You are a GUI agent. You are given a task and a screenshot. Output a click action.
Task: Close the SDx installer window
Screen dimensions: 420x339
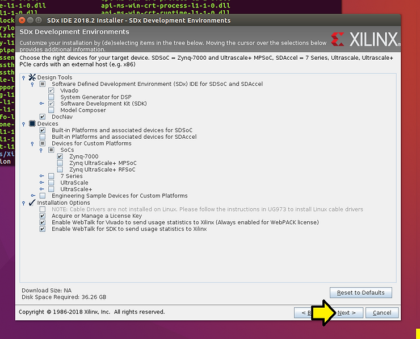[x=22, y=20]
